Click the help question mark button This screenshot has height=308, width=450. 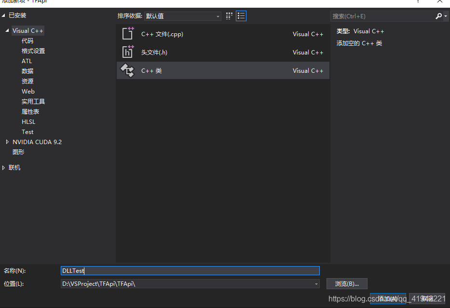coord(418,1)
